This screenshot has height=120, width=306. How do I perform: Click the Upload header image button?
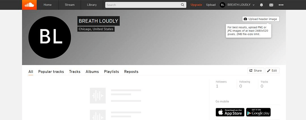261,19
